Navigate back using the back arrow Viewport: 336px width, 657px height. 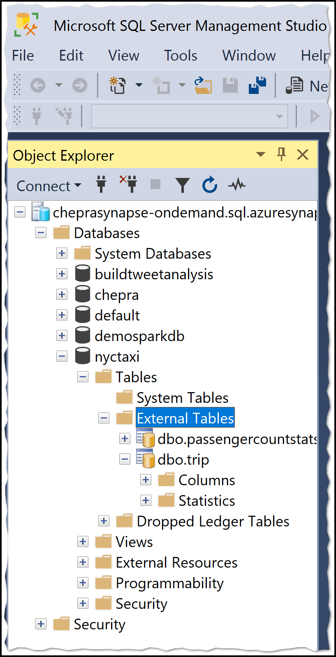coord(37,85)
